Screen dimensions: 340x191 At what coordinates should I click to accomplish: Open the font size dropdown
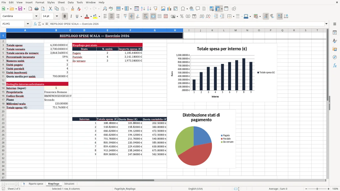pos(57,16)
